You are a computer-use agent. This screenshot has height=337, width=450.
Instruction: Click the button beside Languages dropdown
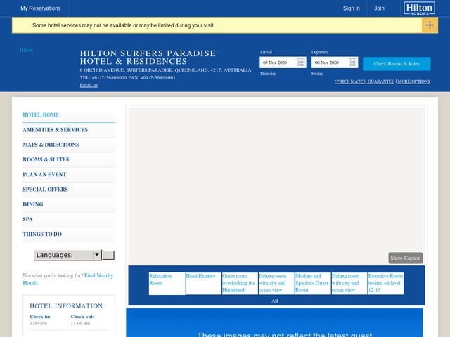(x=108, y=255)
